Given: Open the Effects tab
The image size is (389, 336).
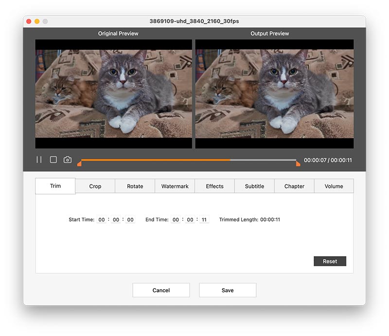Looking at the screenshot, I should click(214, 186).
